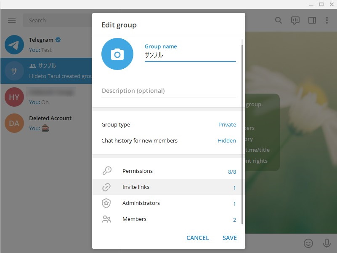The height and width of the screenshot is (253, 337).
Task: Click the Members people icon
Action: tap(106, 219)
